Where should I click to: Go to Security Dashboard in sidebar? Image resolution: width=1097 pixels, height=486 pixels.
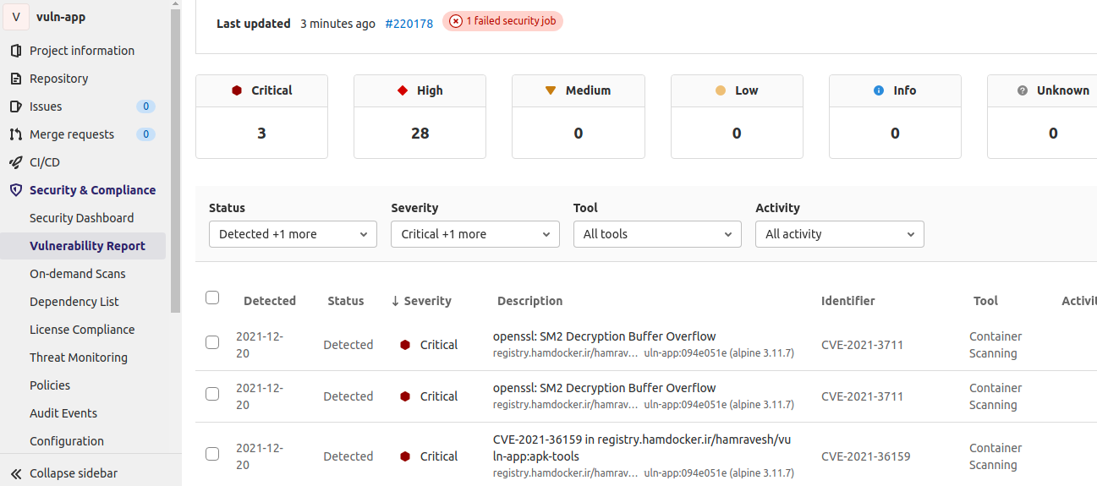(81, 218)
